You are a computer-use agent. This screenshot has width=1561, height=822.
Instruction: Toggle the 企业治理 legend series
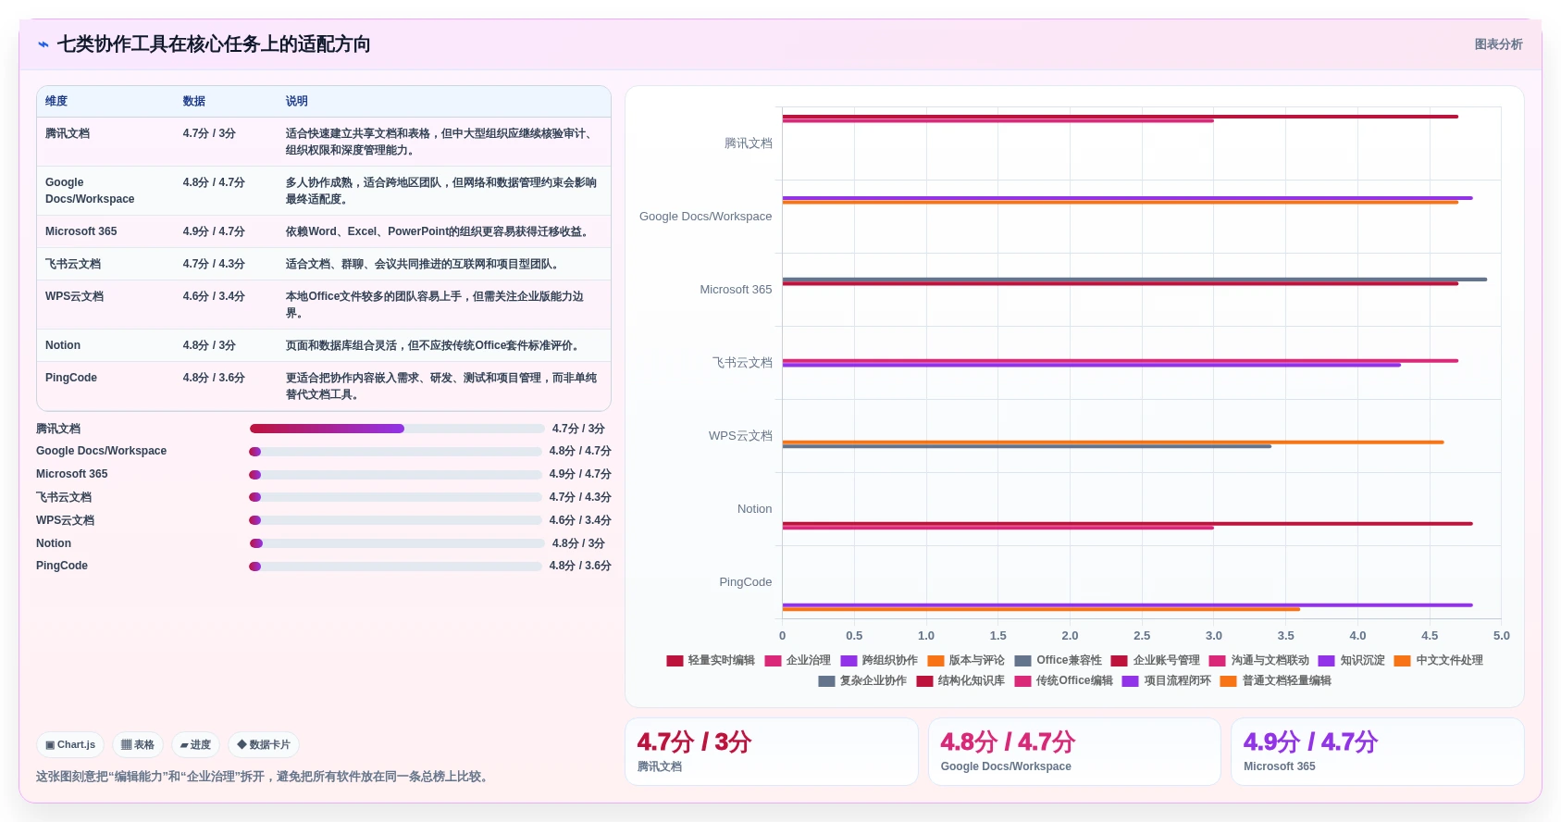pyautogui.click(x=798, y=660)
